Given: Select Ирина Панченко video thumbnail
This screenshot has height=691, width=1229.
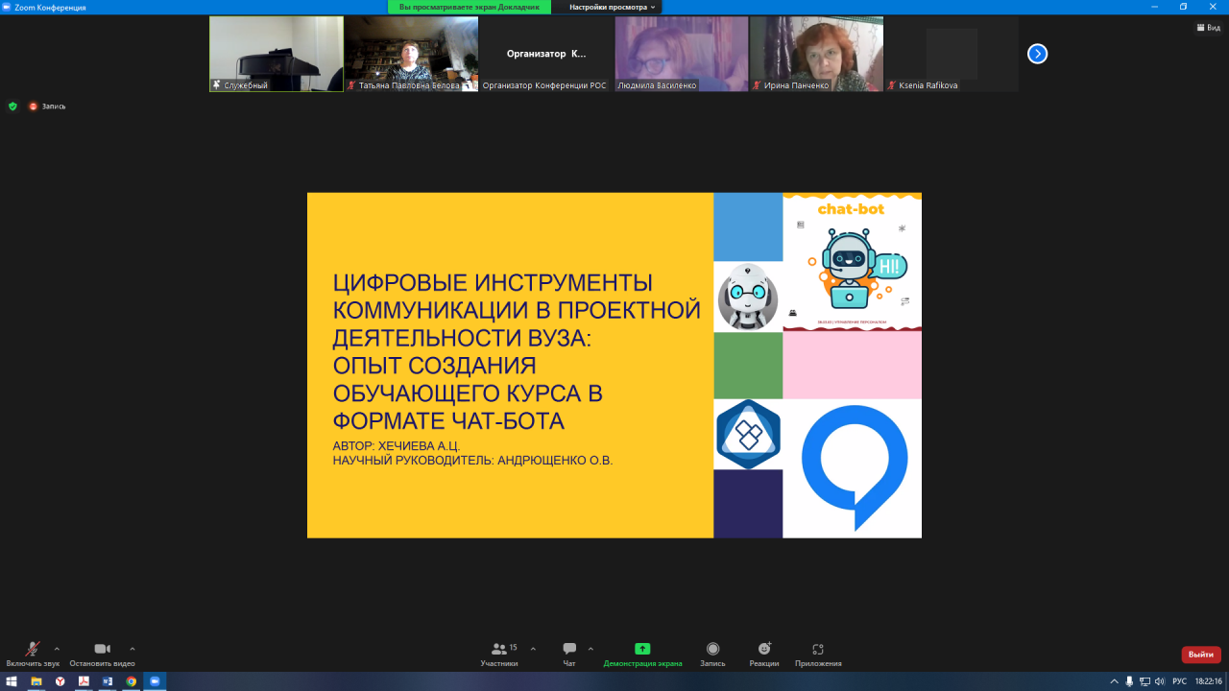Looking at the screenshot, I should point(816,54).
